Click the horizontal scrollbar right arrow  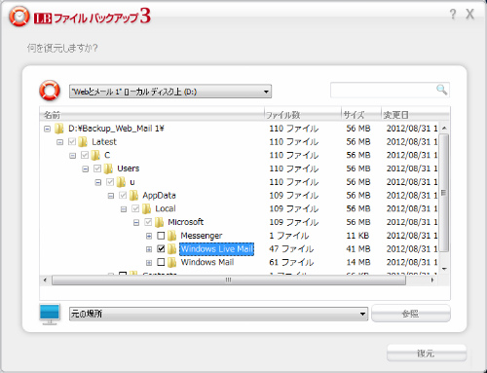coord(432,280)
